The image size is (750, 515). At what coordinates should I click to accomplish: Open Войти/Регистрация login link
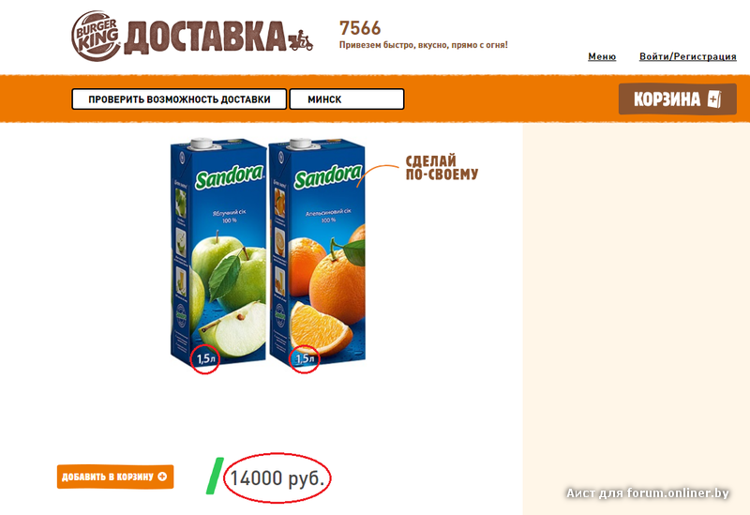pos(688,56)
